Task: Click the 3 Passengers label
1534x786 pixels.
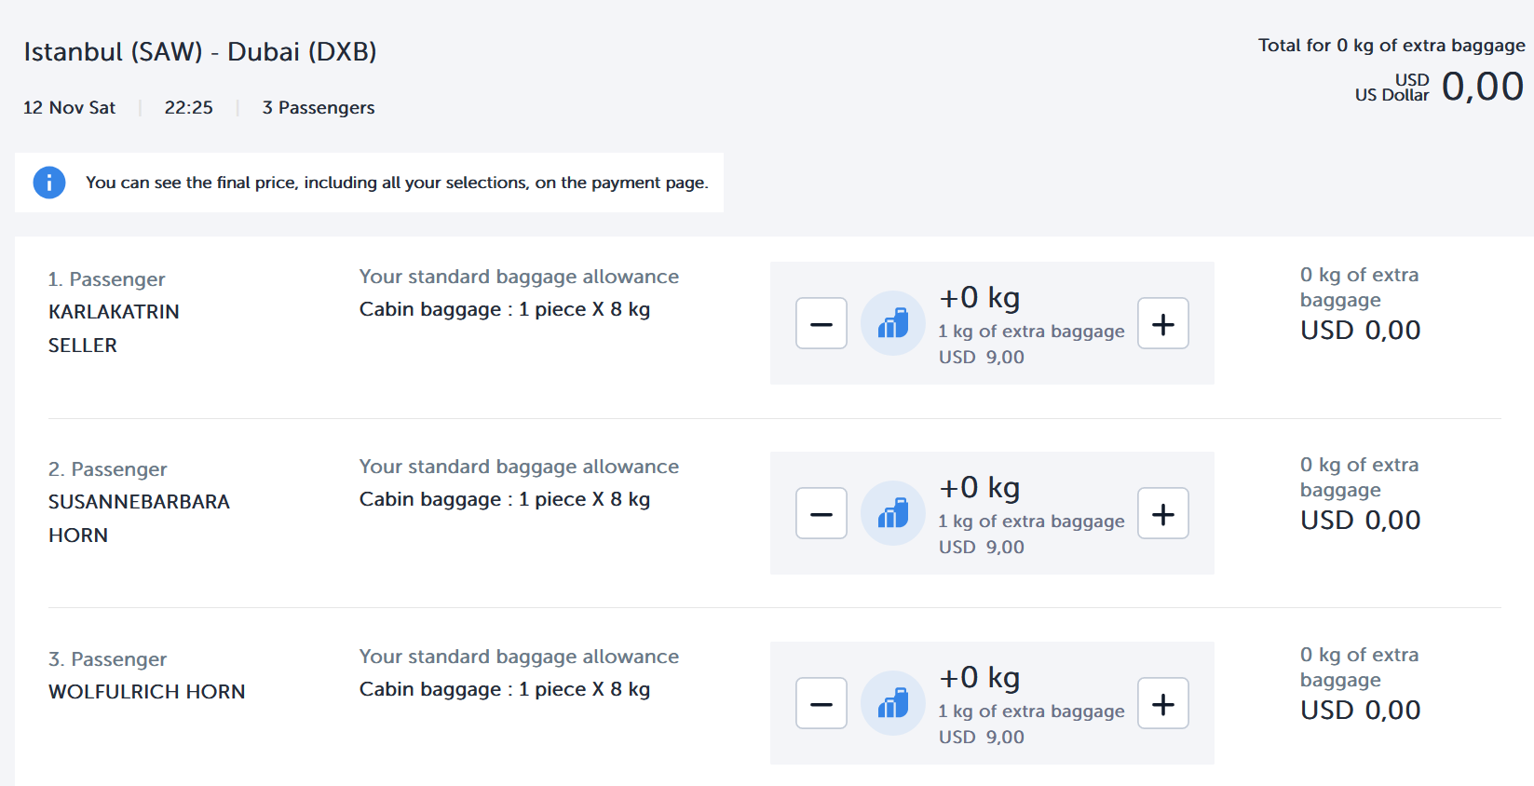Action: click(319, 108)
